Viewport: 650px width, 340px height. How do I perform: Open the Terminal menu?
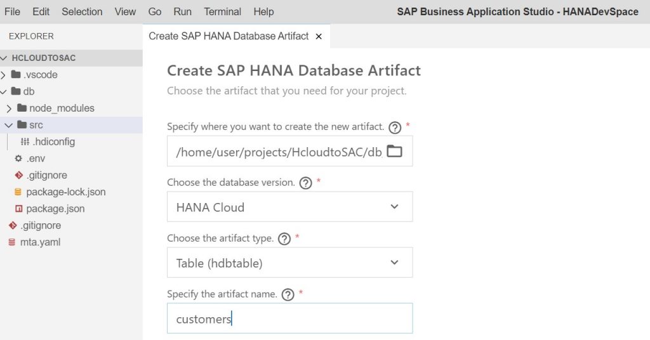[222, 11]
